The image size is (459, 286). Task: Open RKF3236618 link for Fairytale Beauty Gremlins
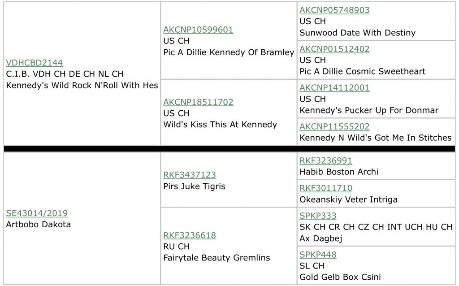click(x=190, y=235)
